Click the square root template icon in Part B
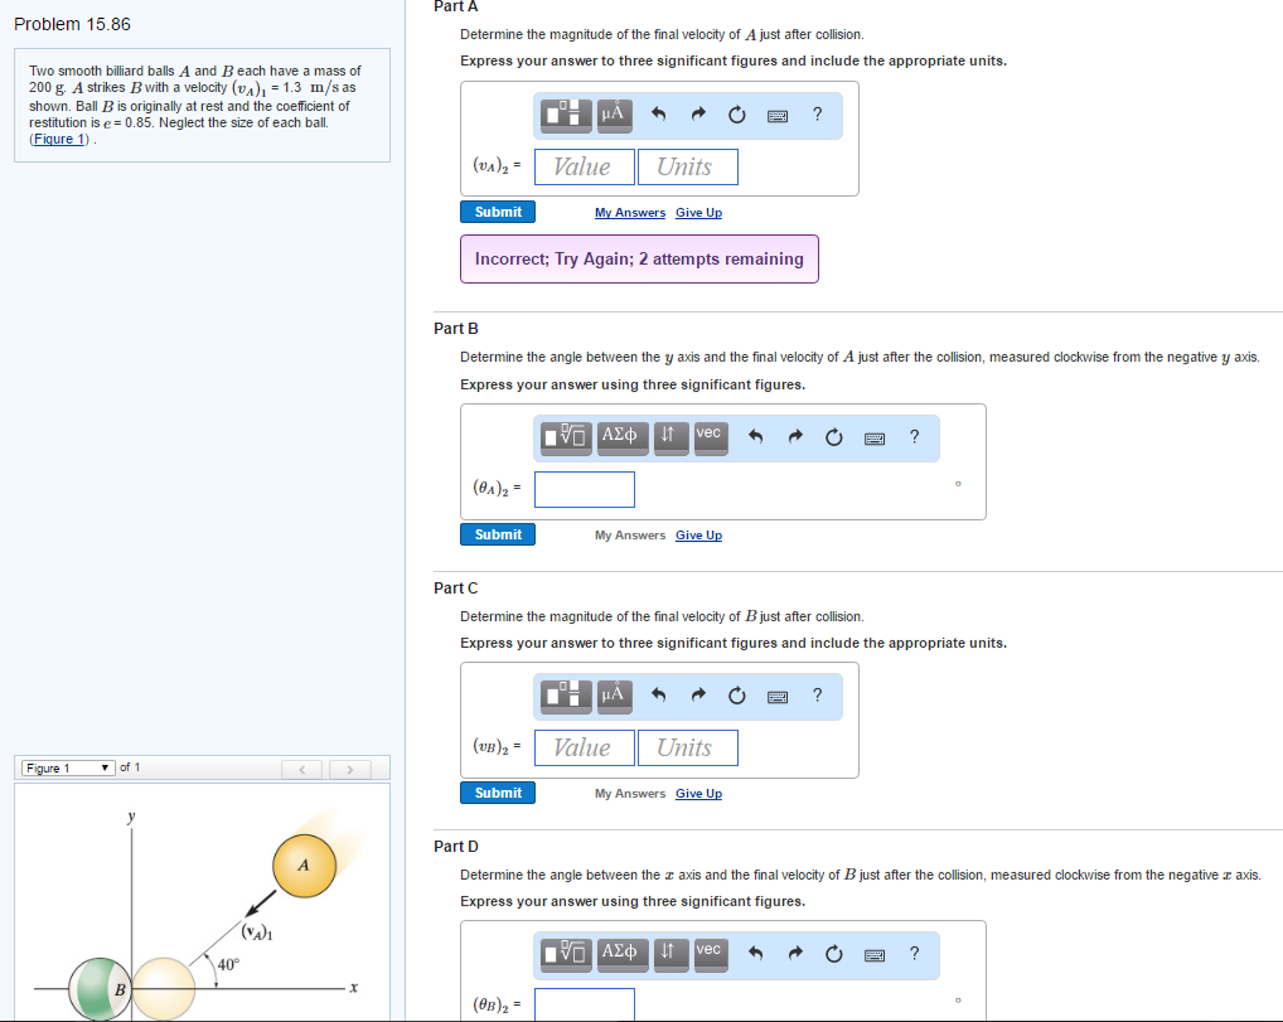This screenshot has width=1283, height=1022. point(565,437)
